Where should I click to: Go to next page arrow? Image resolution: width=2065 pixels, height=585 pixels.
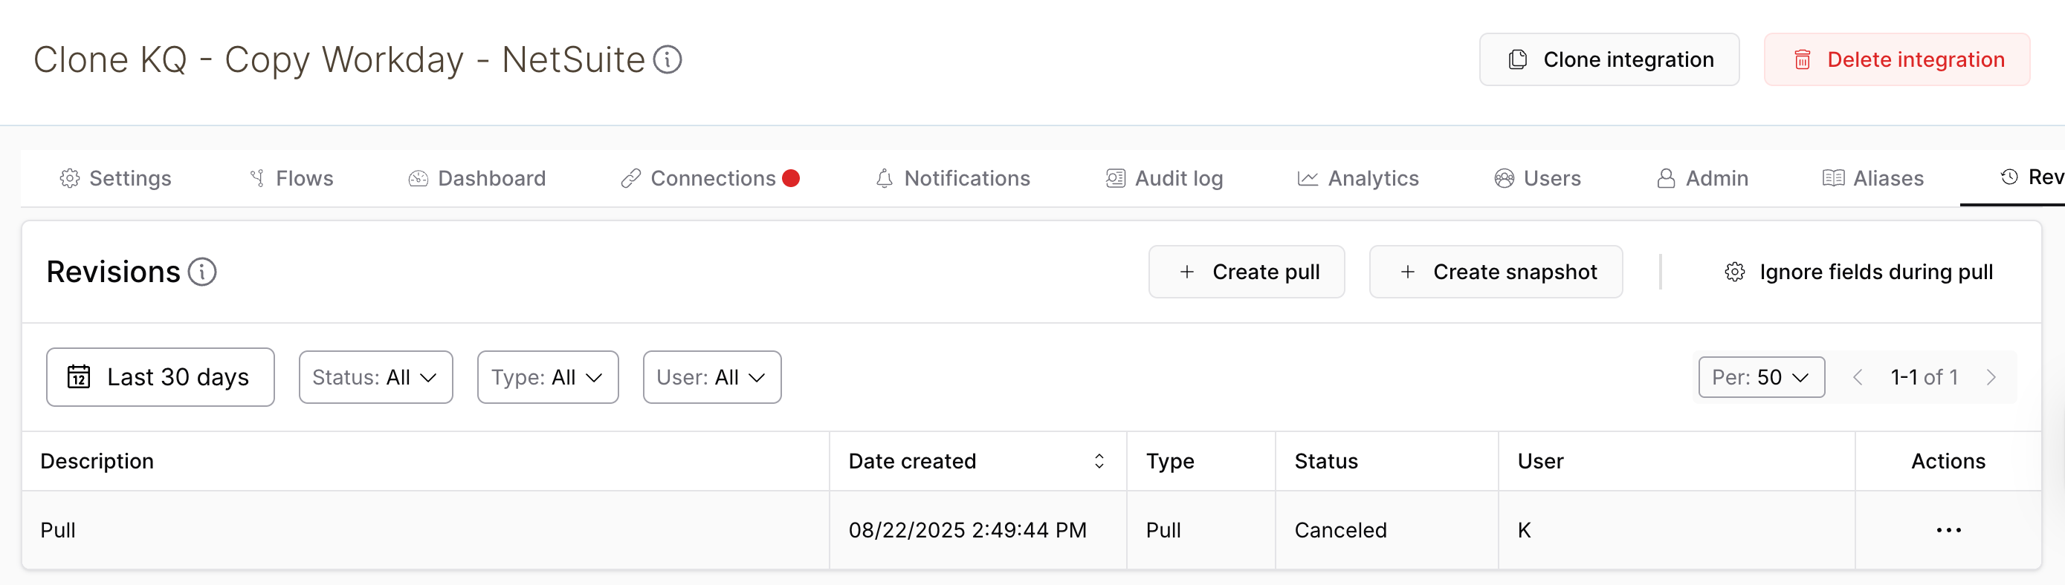coord(1991,377)
